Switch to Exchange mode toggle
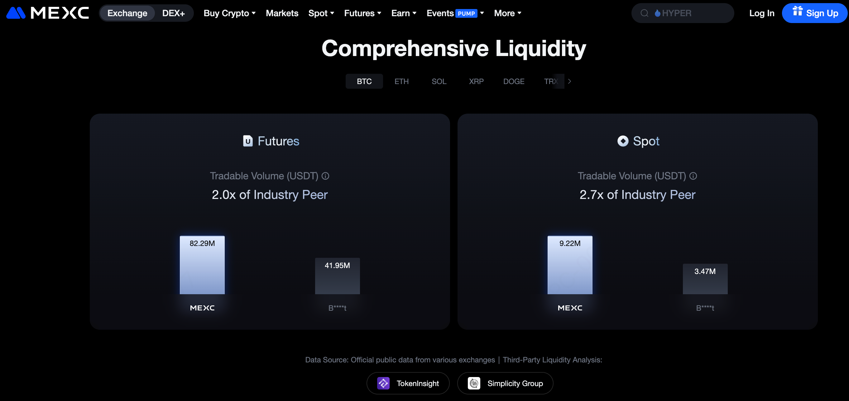 [x=127, y=13]
